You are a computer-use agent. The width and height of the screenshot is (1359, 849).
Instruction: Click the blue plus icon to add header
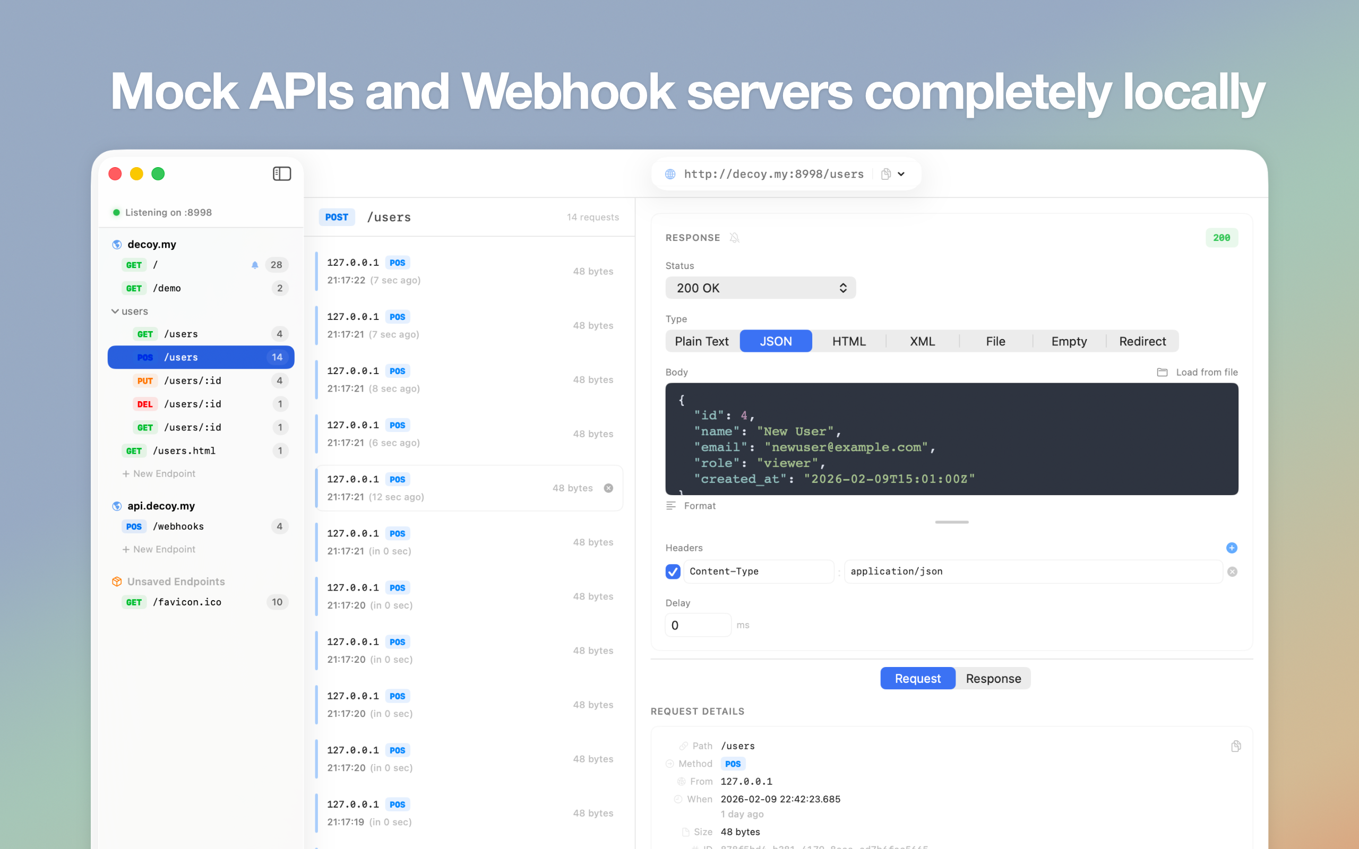pyautogui.click(x=1231, y=548)
